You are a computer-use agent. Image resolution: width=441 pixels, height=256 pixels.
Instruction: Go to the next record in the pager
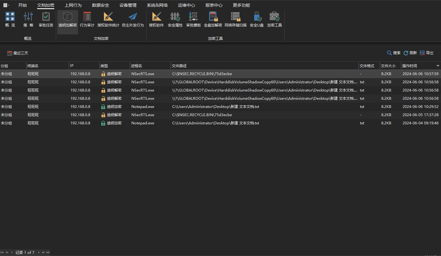point(39,252)
